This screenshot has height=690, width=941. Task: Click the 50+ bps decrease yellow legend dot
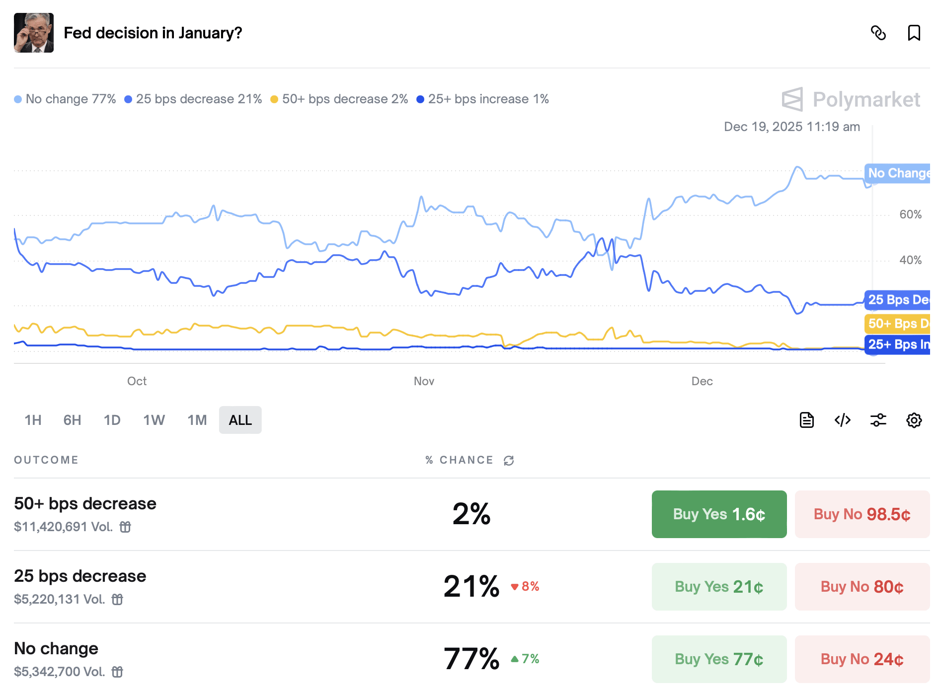[x=274, y=99]
